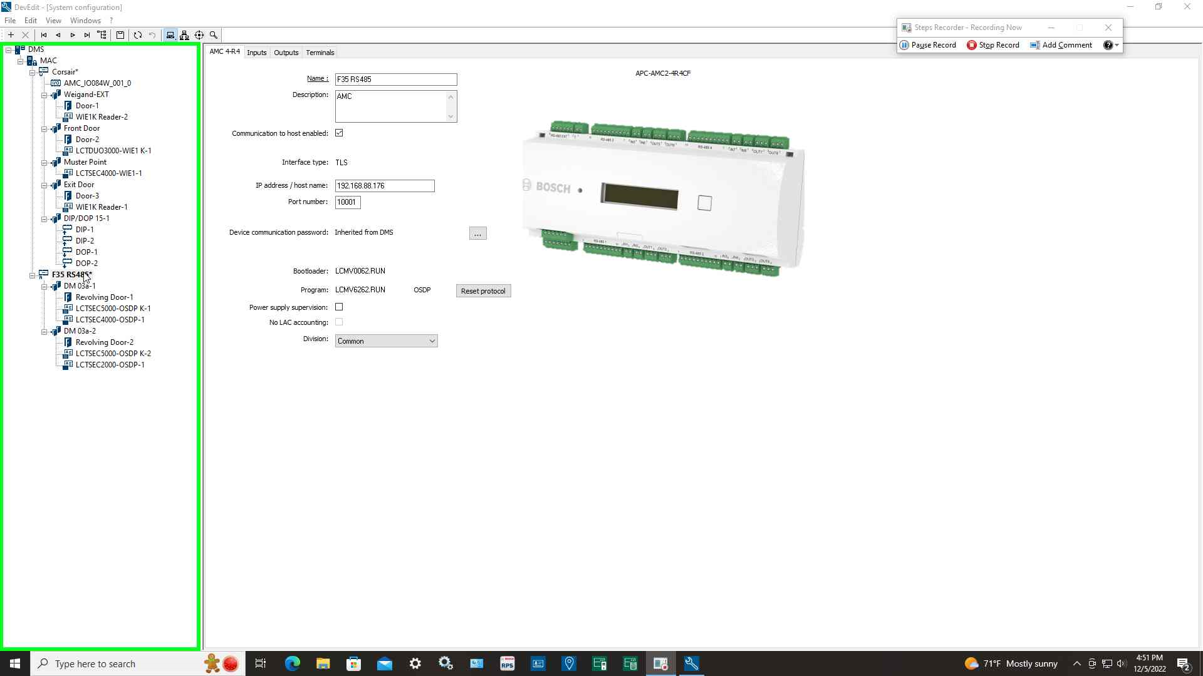This screenshot has height=676, width=1203.
Task: Click the Reset protocol button
Action: click(x=483, y=291)
